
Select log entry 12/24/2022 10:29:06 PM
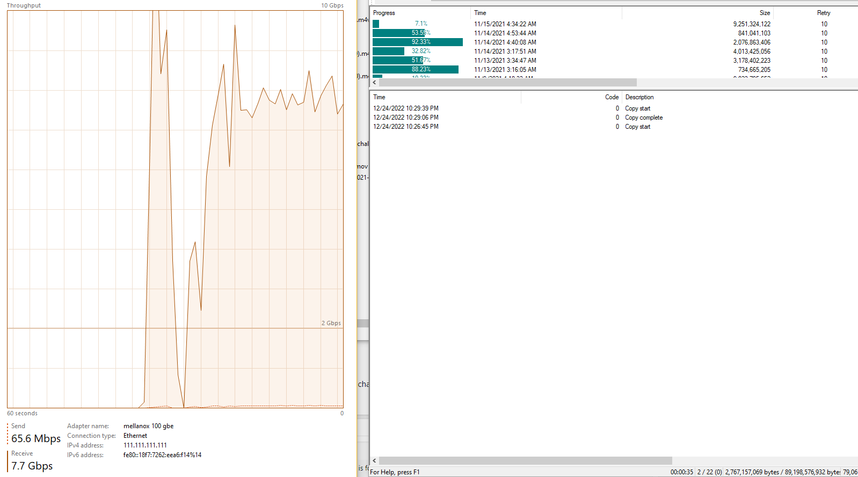(406, 118)
